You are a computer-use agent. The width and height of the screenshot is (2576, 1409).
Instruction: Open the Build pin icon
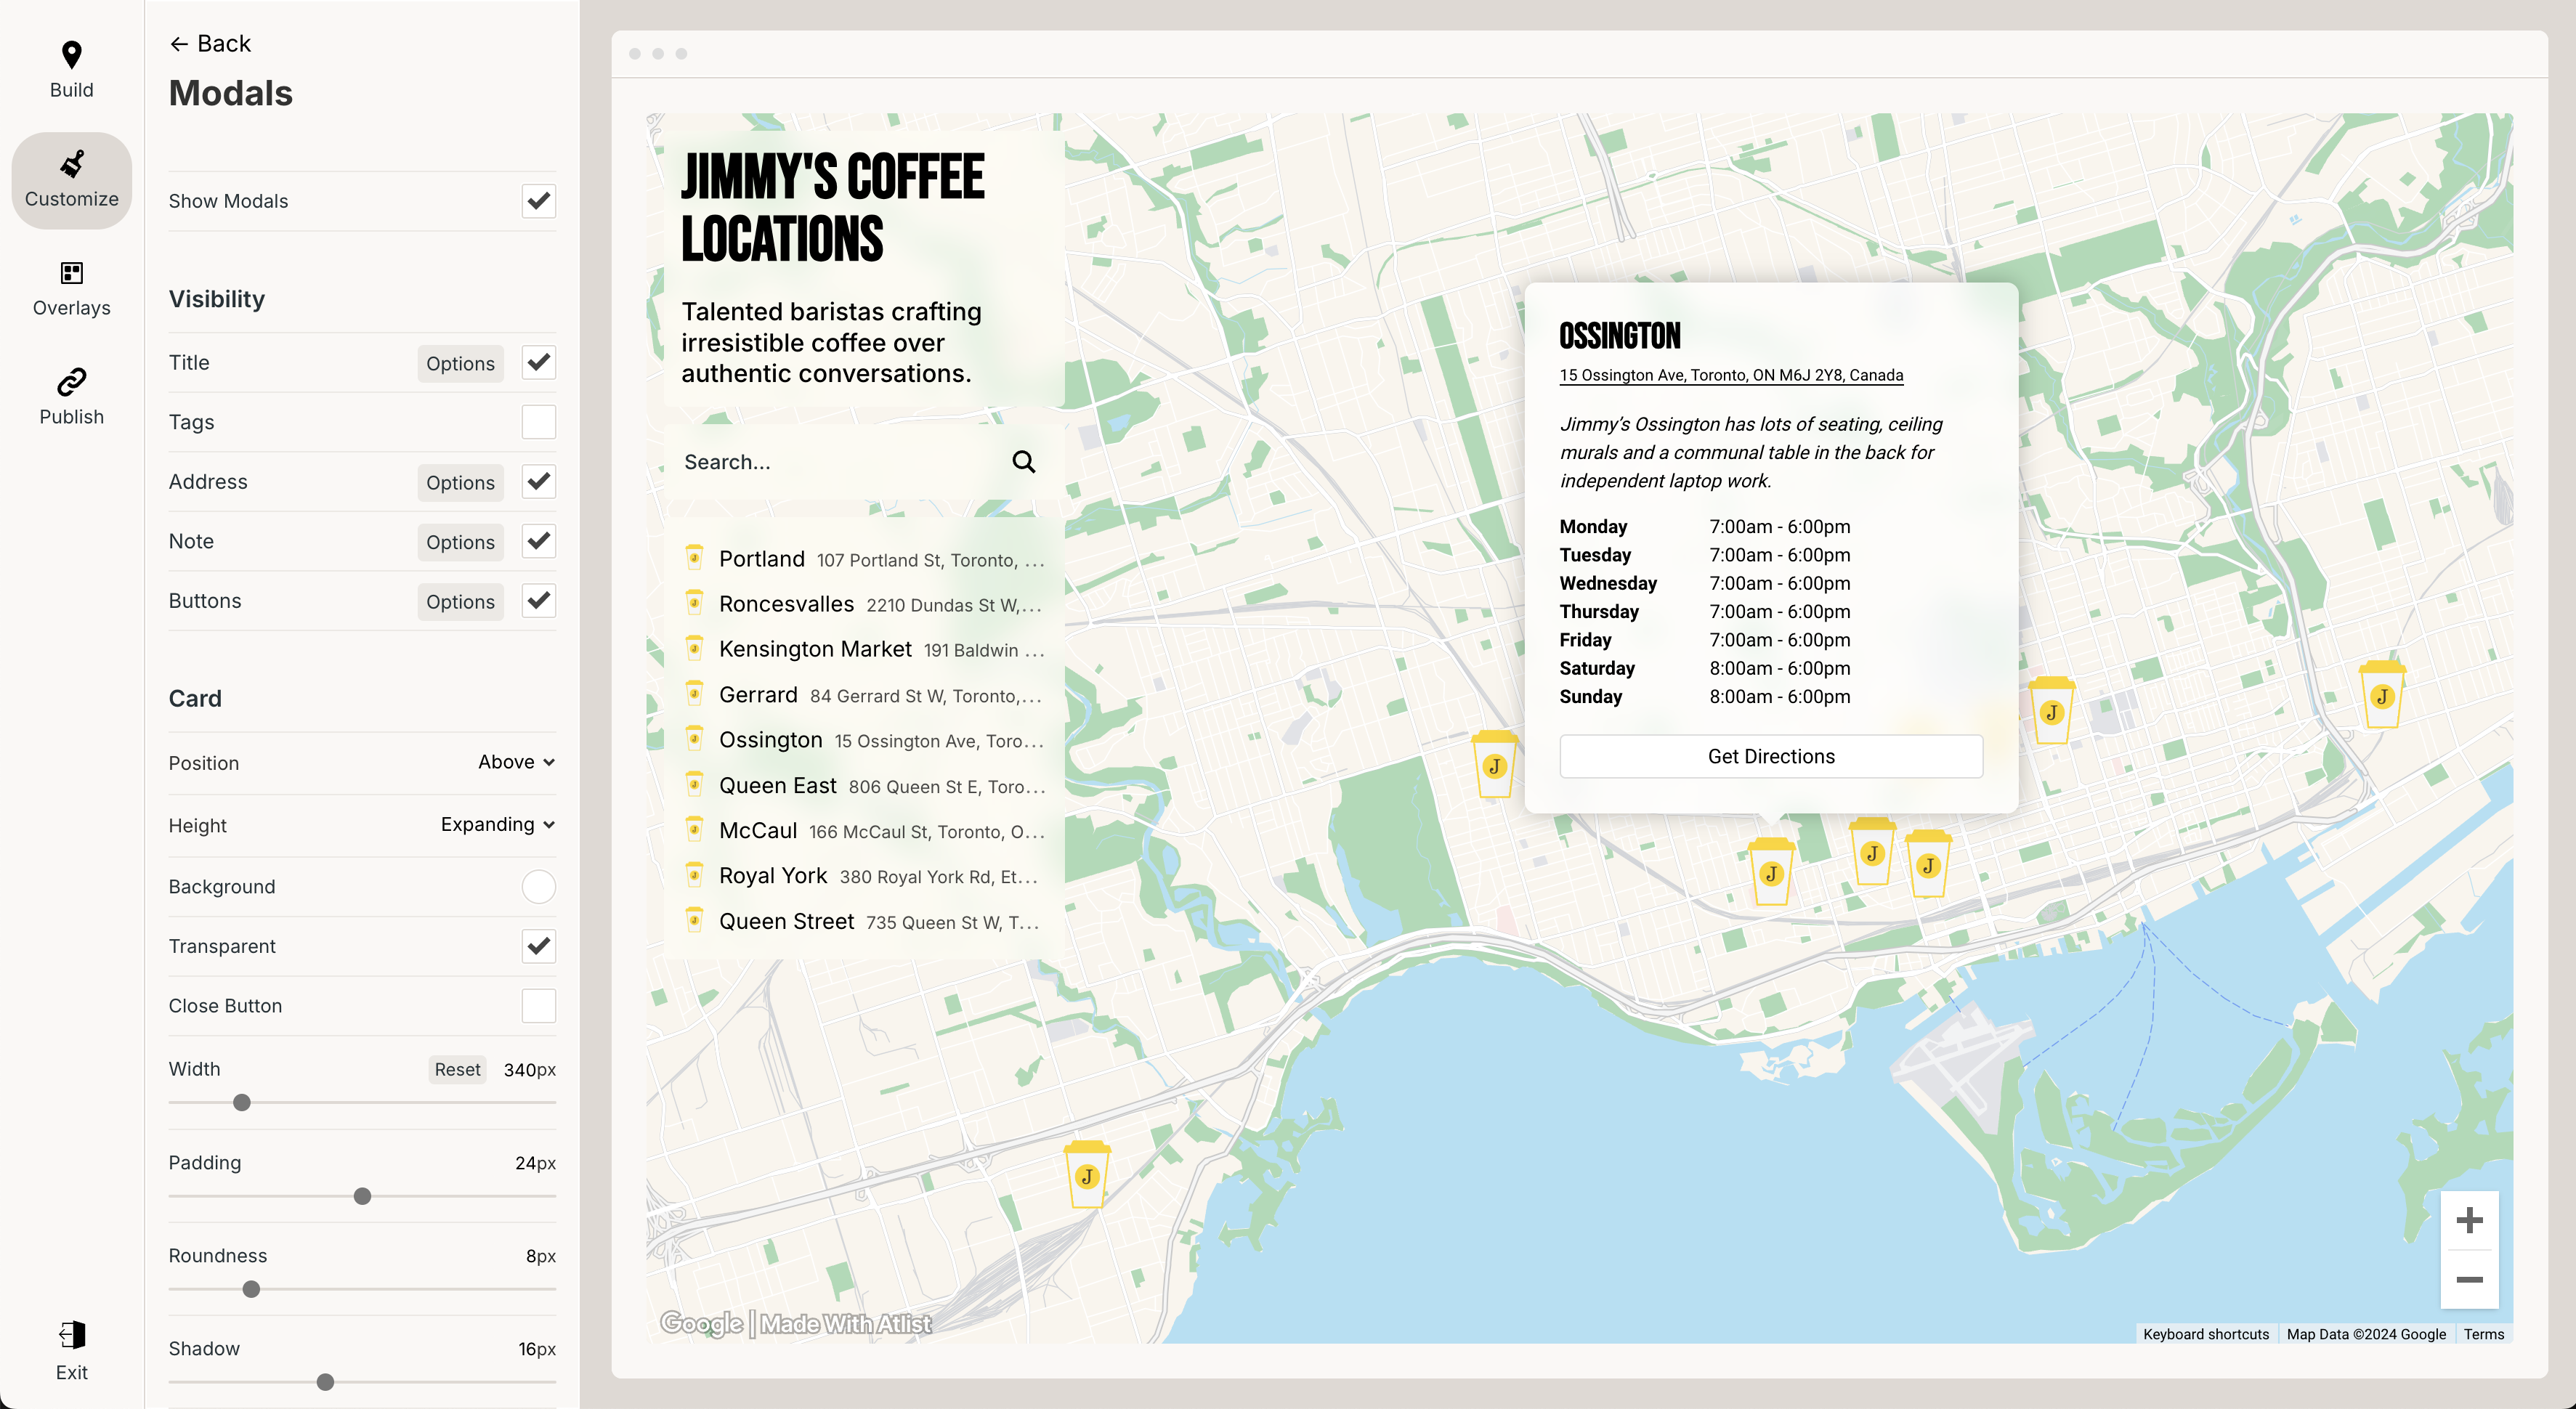[x=71, y=55]
